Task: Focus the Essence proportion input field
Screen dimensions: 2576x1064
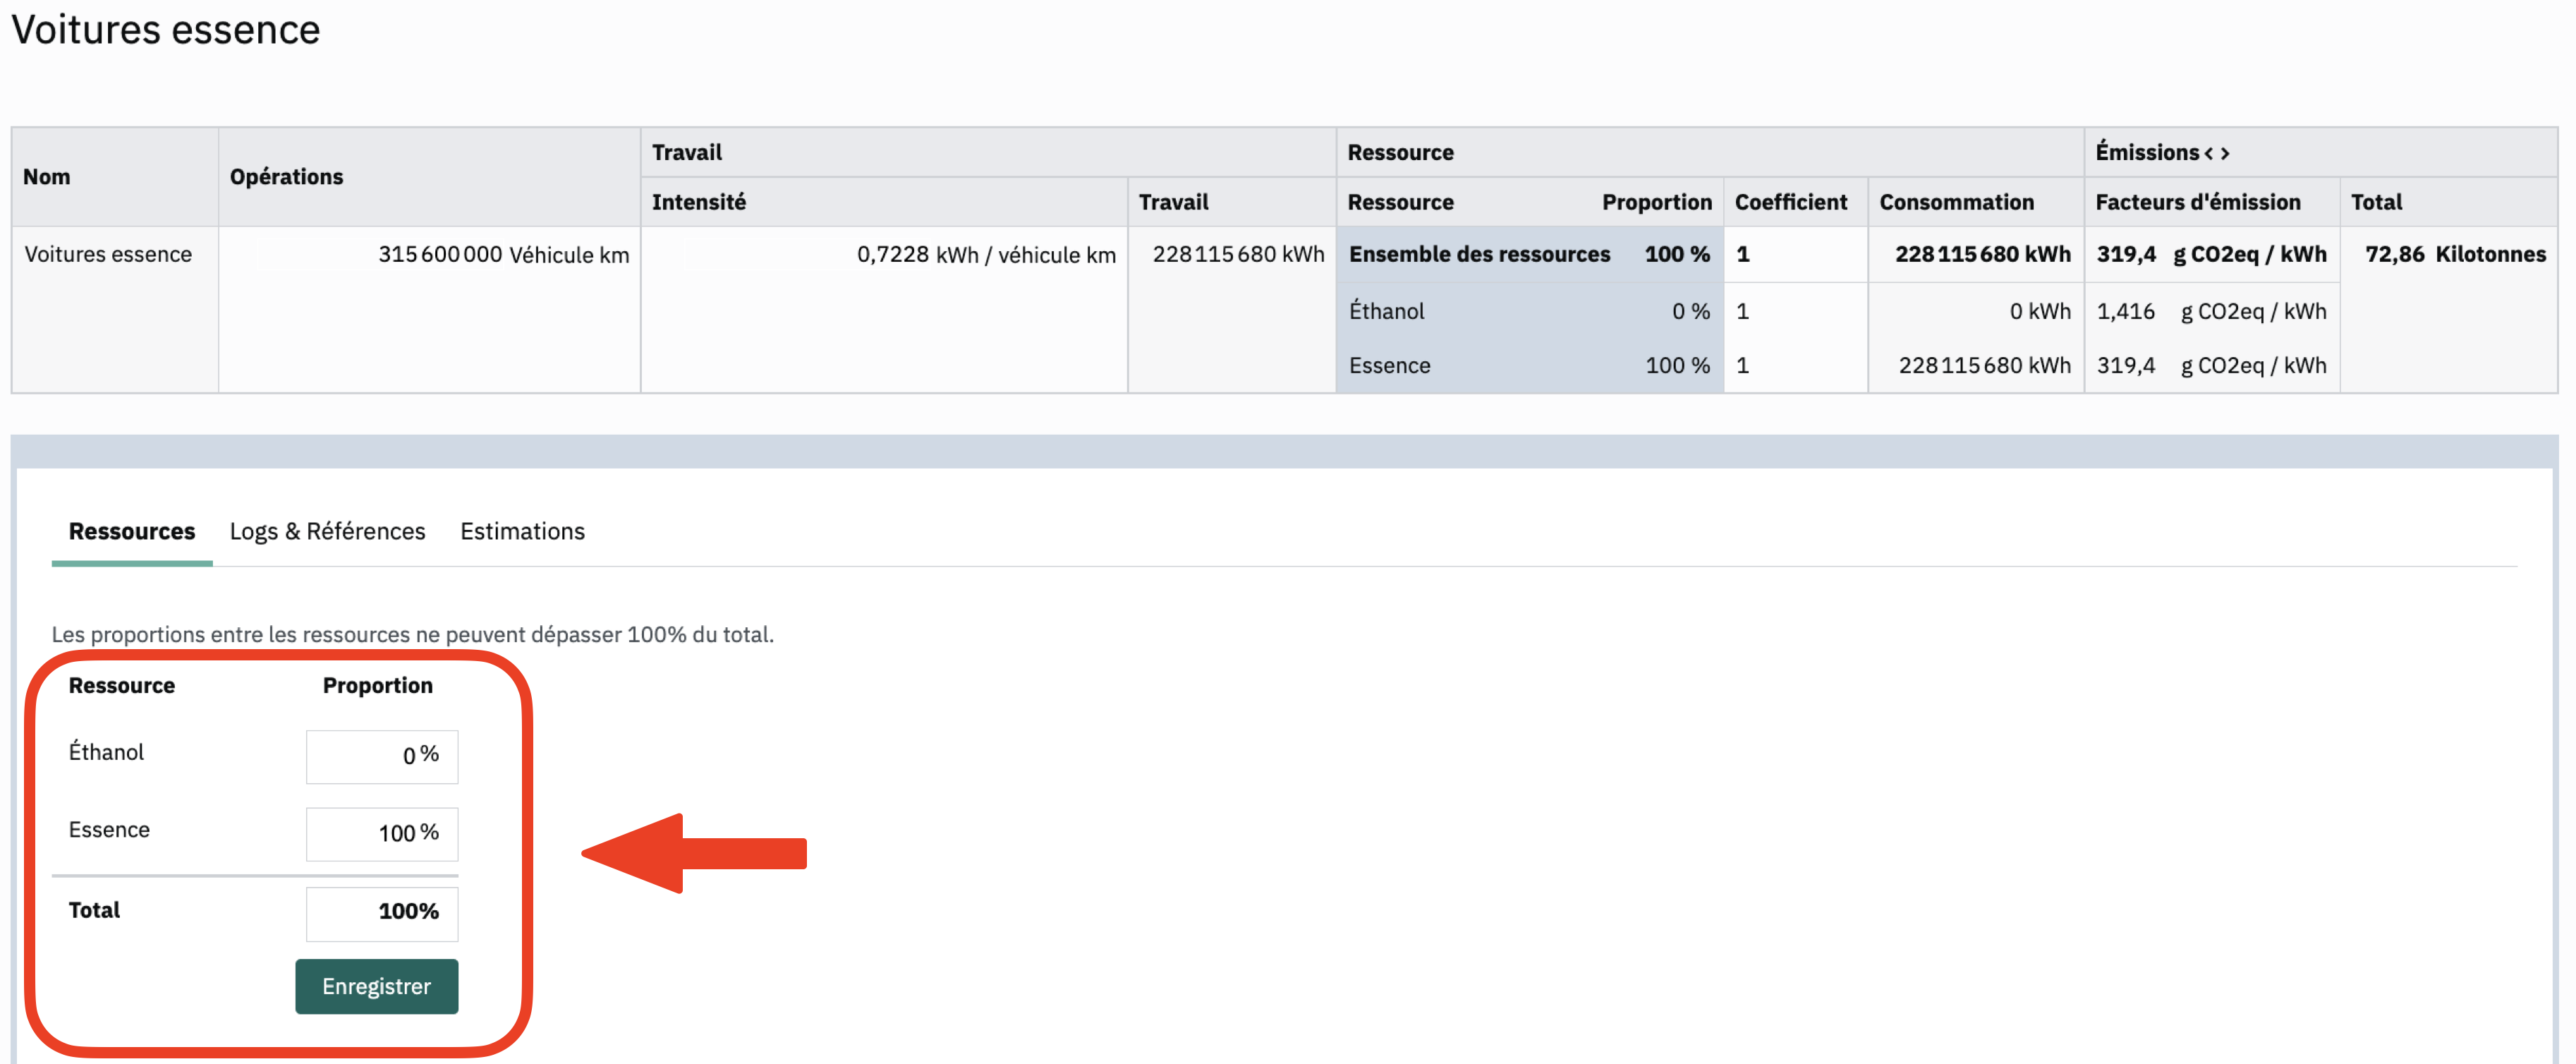Action: tap(382, 834)
